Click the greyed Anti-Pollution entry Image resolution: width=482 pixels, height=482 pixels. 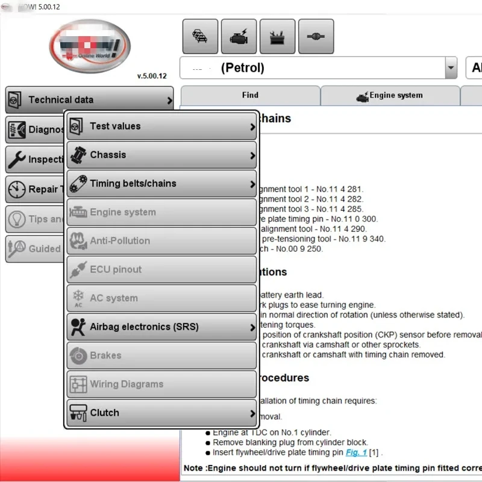[x=161, y=240]
